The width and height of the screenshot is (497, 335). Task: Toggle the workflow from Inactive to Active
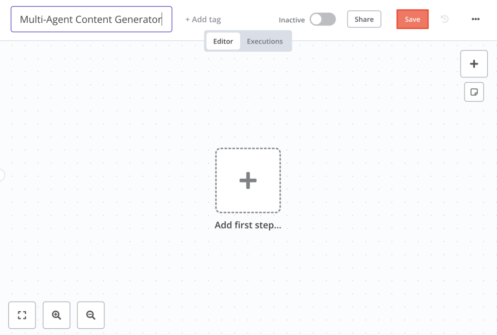click(322, 19)
